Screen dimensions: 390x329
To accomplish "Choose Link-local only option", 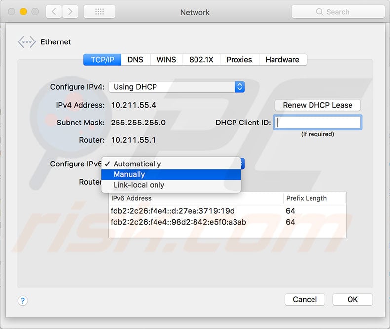I will tap(171, 185).
